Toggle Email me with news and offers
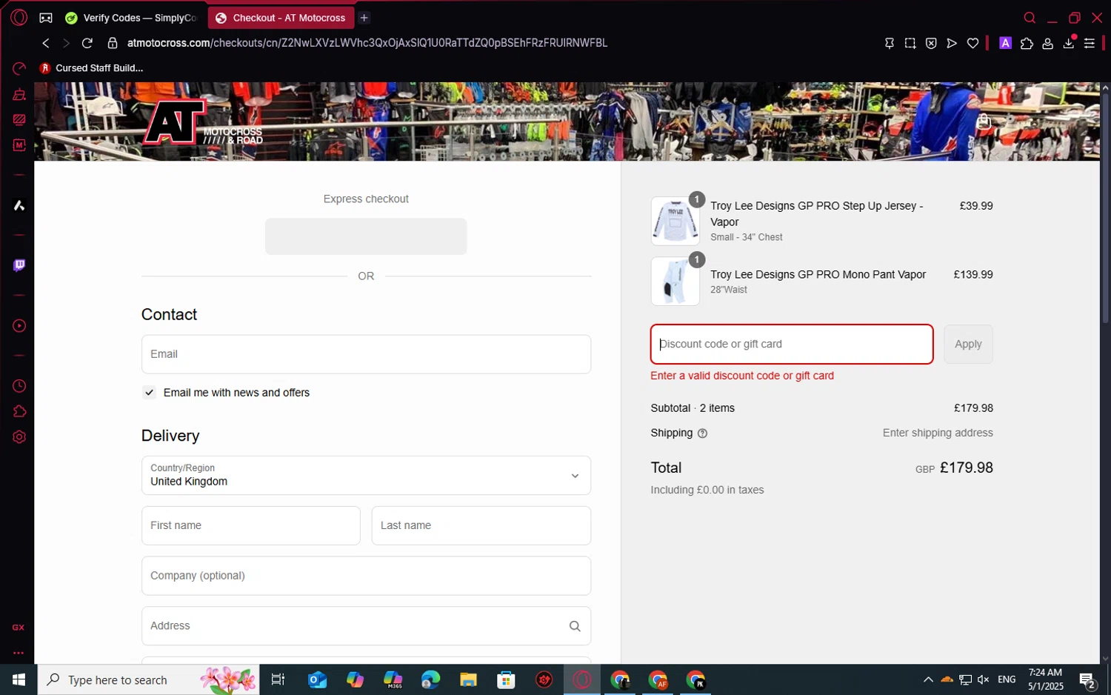 coord(149,393)
